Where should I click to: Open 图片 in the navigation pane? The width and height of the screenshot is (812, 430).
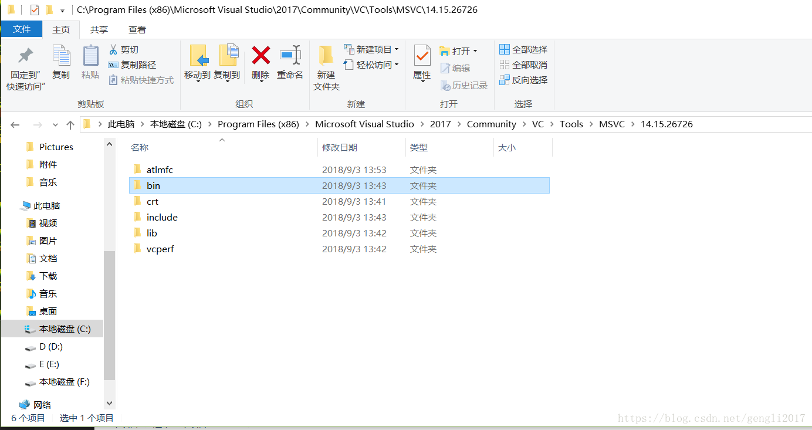(x=48, y=241)
